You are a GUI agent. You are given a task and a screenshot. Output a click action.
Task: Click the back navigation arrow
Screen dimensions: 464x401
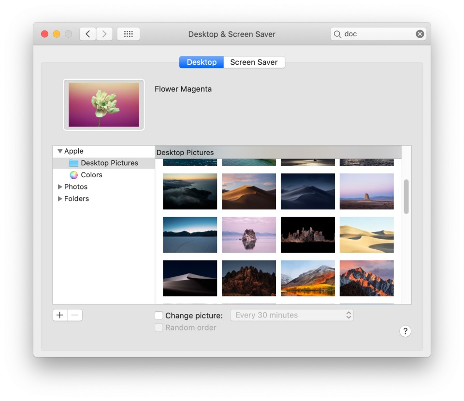point(87,34)
